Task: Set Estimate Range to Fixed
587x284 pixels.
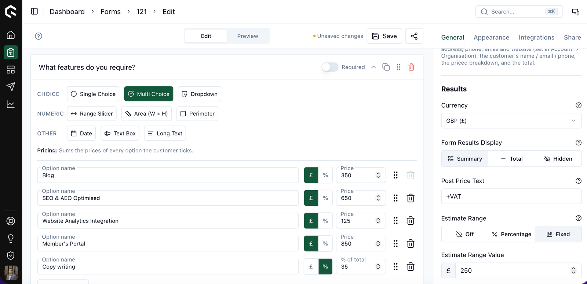Action: pos(558,234)
